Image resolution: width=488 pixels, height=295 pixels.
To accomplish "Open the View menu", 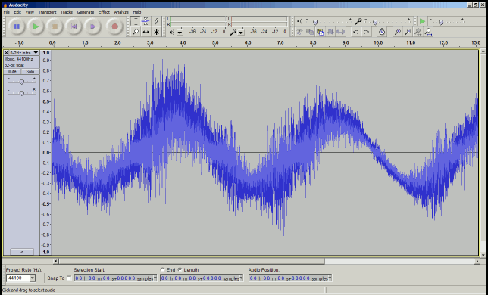I will pos(30,12).
